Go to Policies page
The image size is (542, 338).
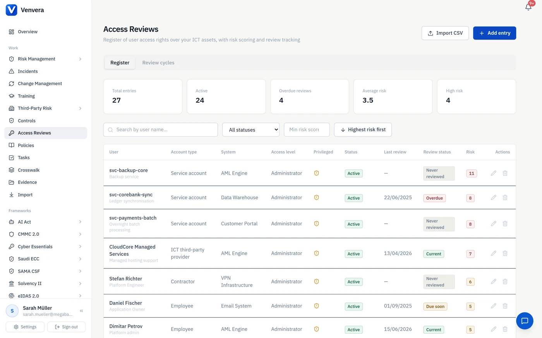46,145
